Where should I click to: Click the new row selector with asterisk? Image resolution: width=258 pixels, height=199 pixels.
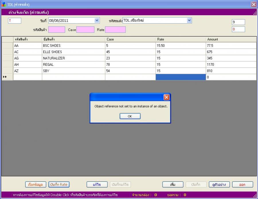[7, 77]
